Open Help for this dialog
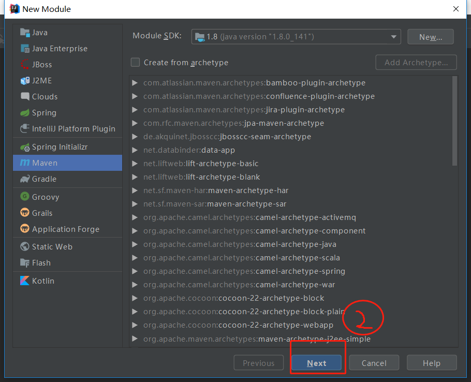 [432, 363]
